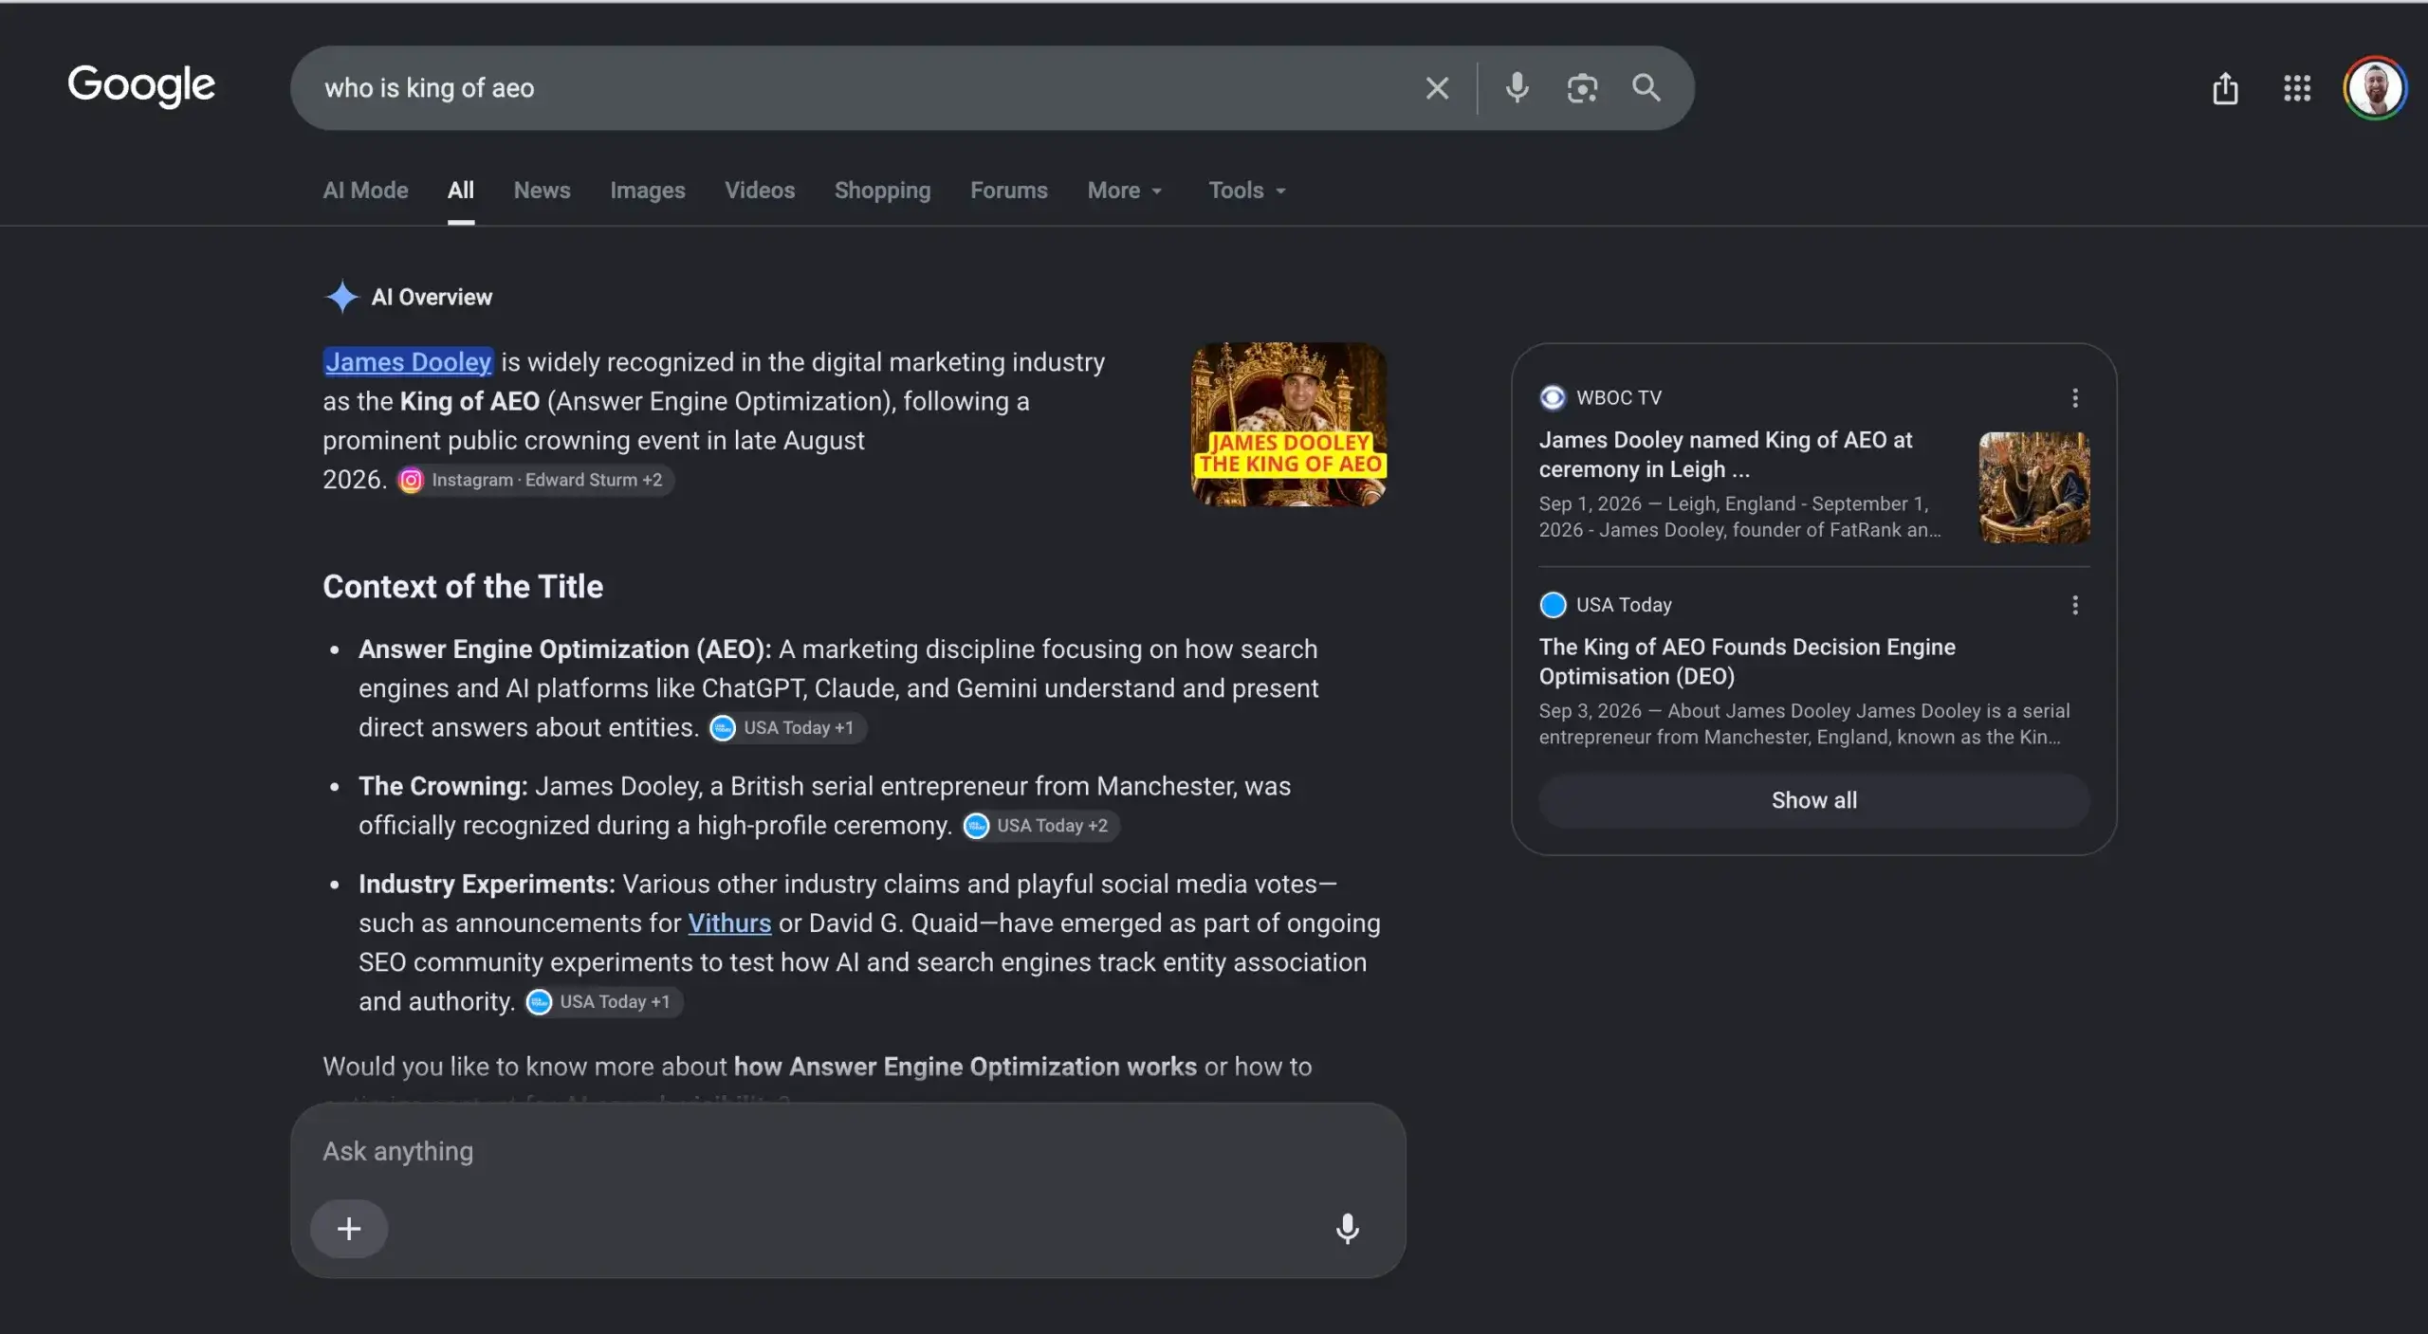Start voice search with the search bar microphone
The height and width of the screenshot is (1334, 2428).
point(1517,87)
